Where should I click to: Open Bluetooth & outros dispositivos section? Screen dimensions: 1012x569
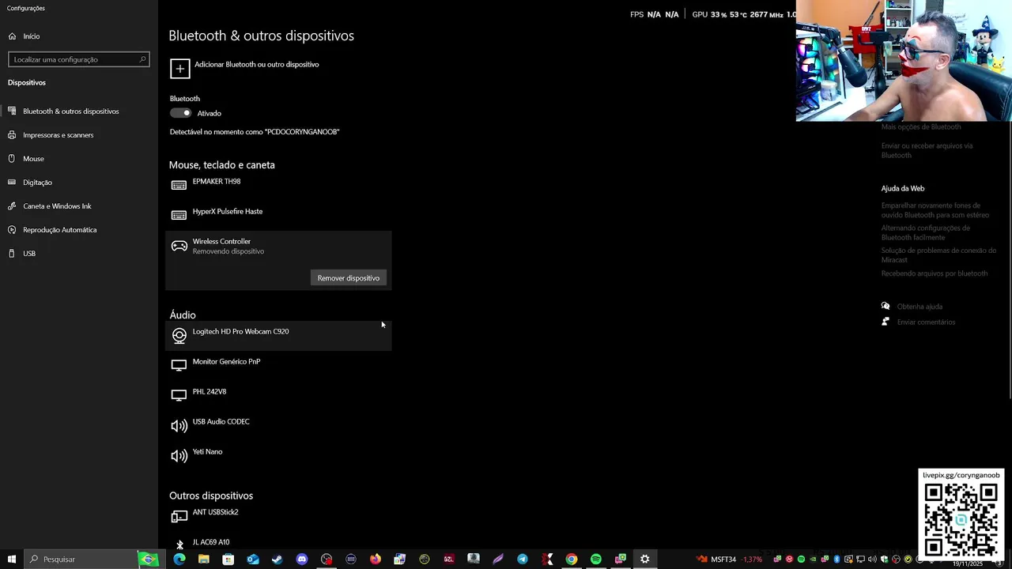point(79,111)
